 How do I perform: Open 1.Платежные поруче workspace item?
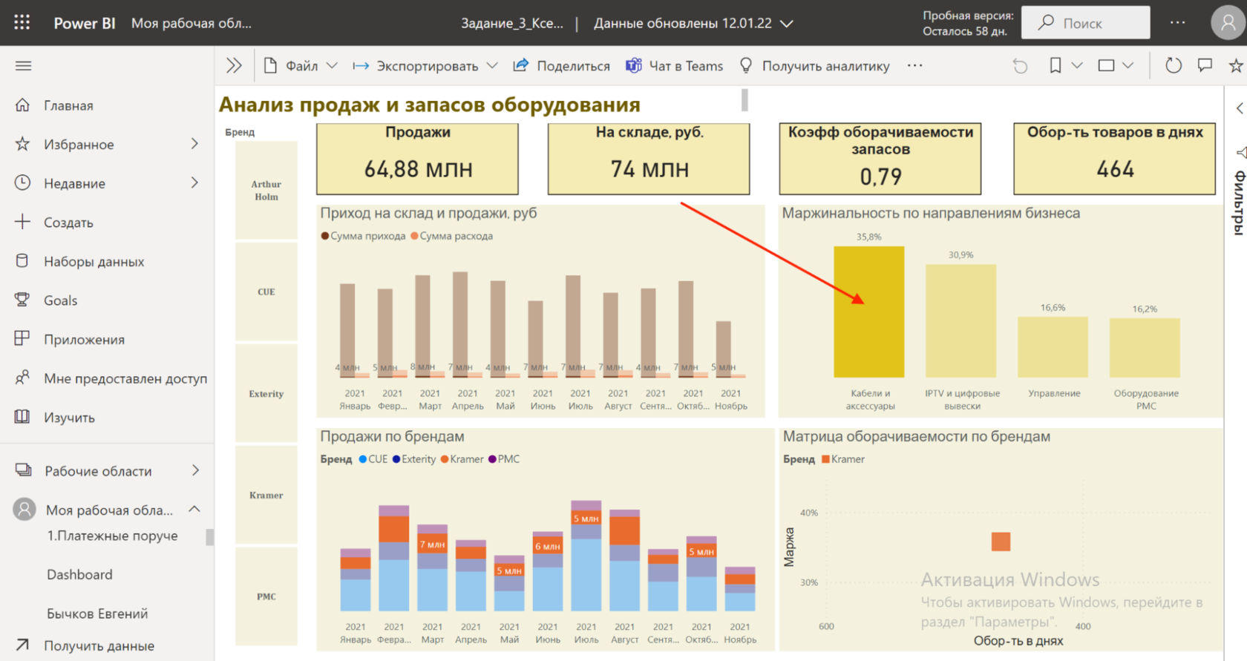point(112,536)
